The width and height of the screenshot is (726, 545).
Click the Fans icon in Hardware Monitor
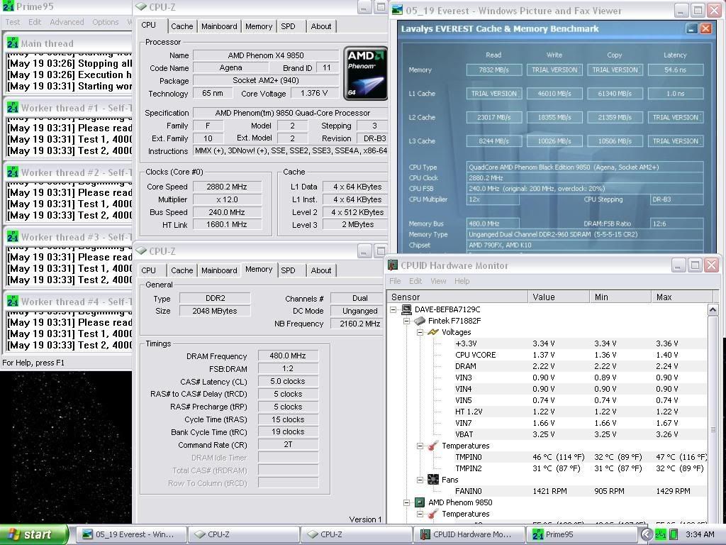433,480
